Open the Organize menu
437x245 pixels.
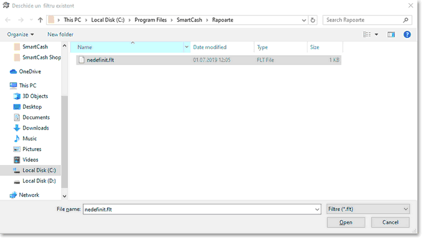21,35
